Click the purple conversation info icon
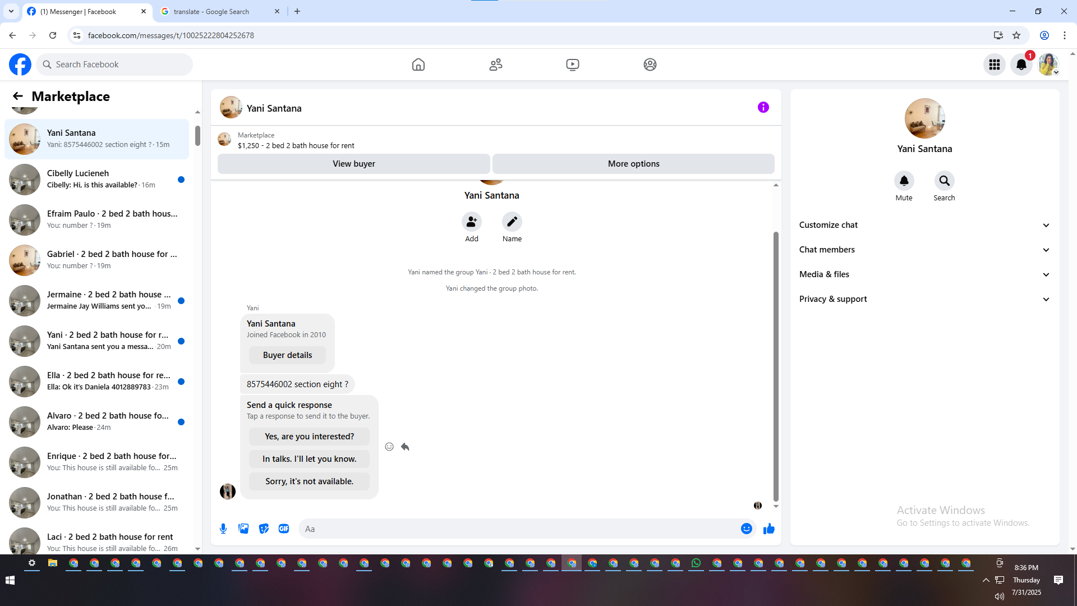The width and height of the screenshot is (1077, 606). click(763, 107)
